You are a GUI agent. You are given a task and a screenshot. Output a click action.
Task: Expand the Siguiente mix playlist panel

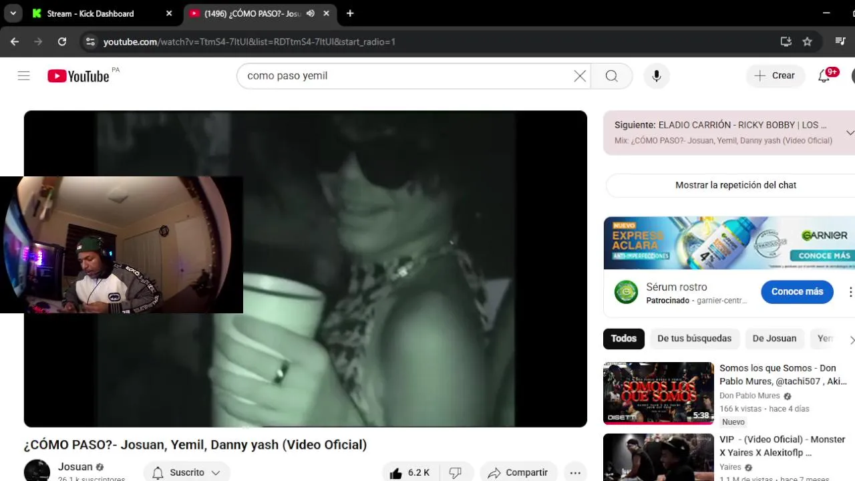click(x=850, y=132)
